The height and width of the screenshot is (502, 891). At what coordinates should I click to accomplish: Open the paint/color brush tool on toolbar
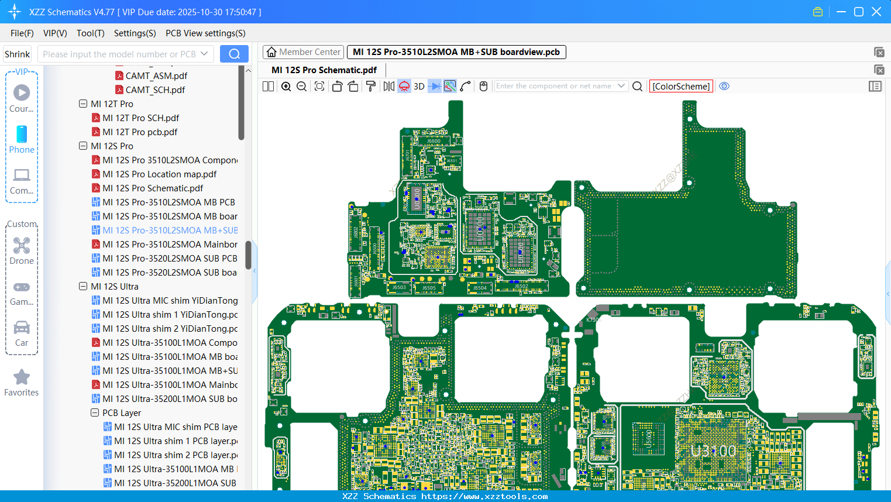coord(370,86)
